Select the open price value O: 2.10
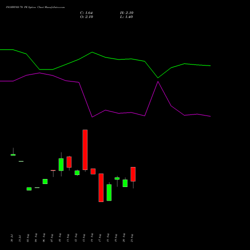This screenshot has width=250, height=250. [86, 17]
